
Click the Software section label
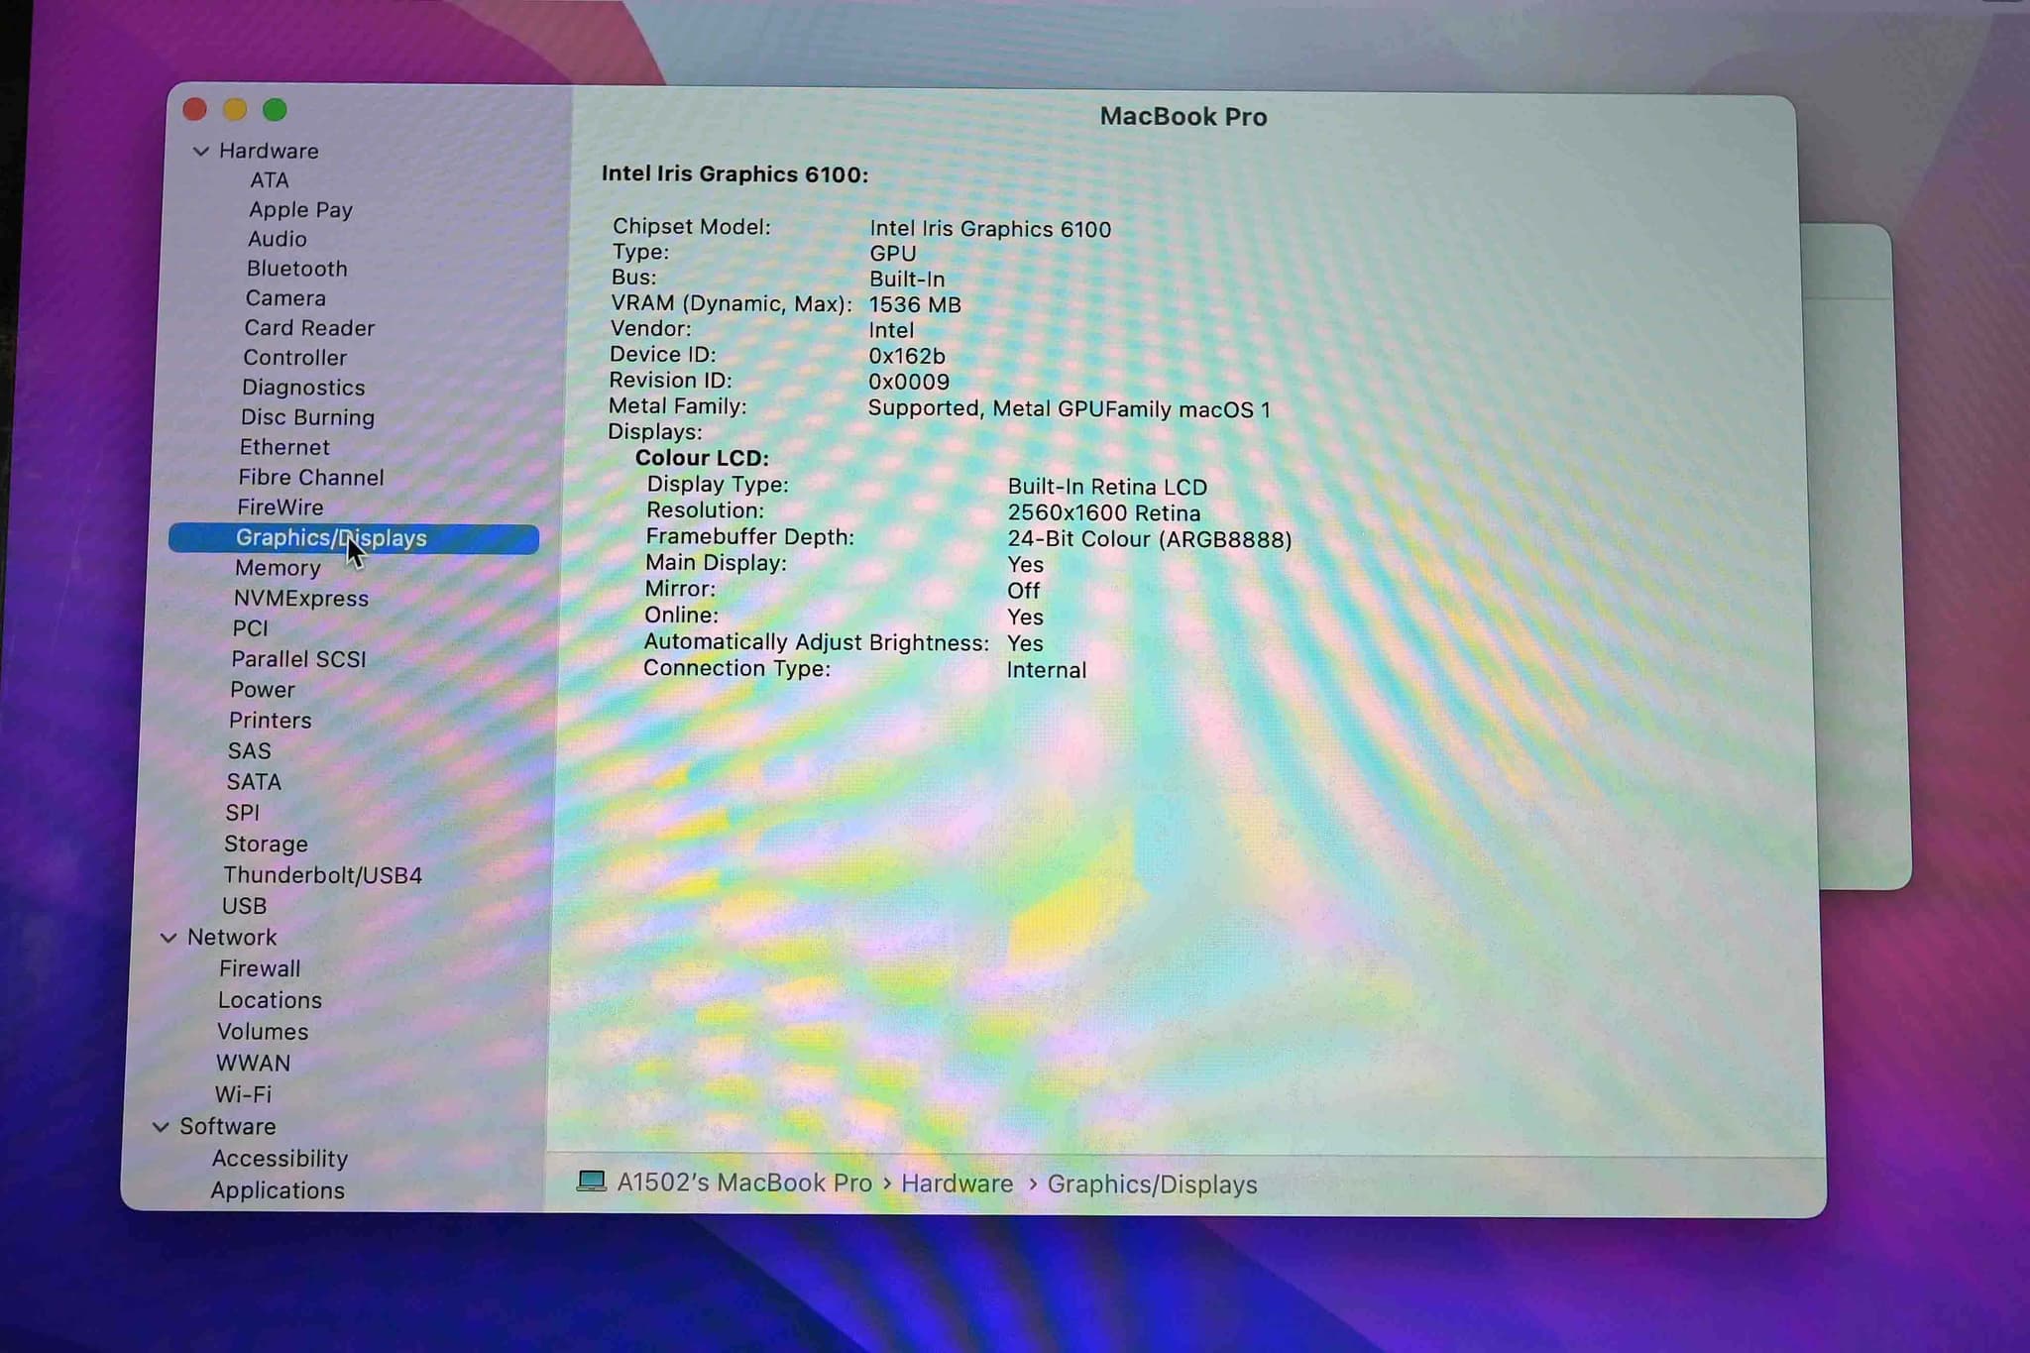pyautogui.click(x=227, y=1127)
